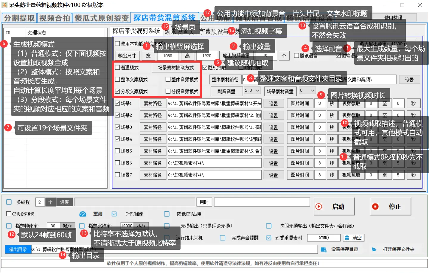The width and height of the screenshot is (429, 273).
Task: Click the 启动 play icon to start processing
Action: pyautogui.click(x=319, y=206)
